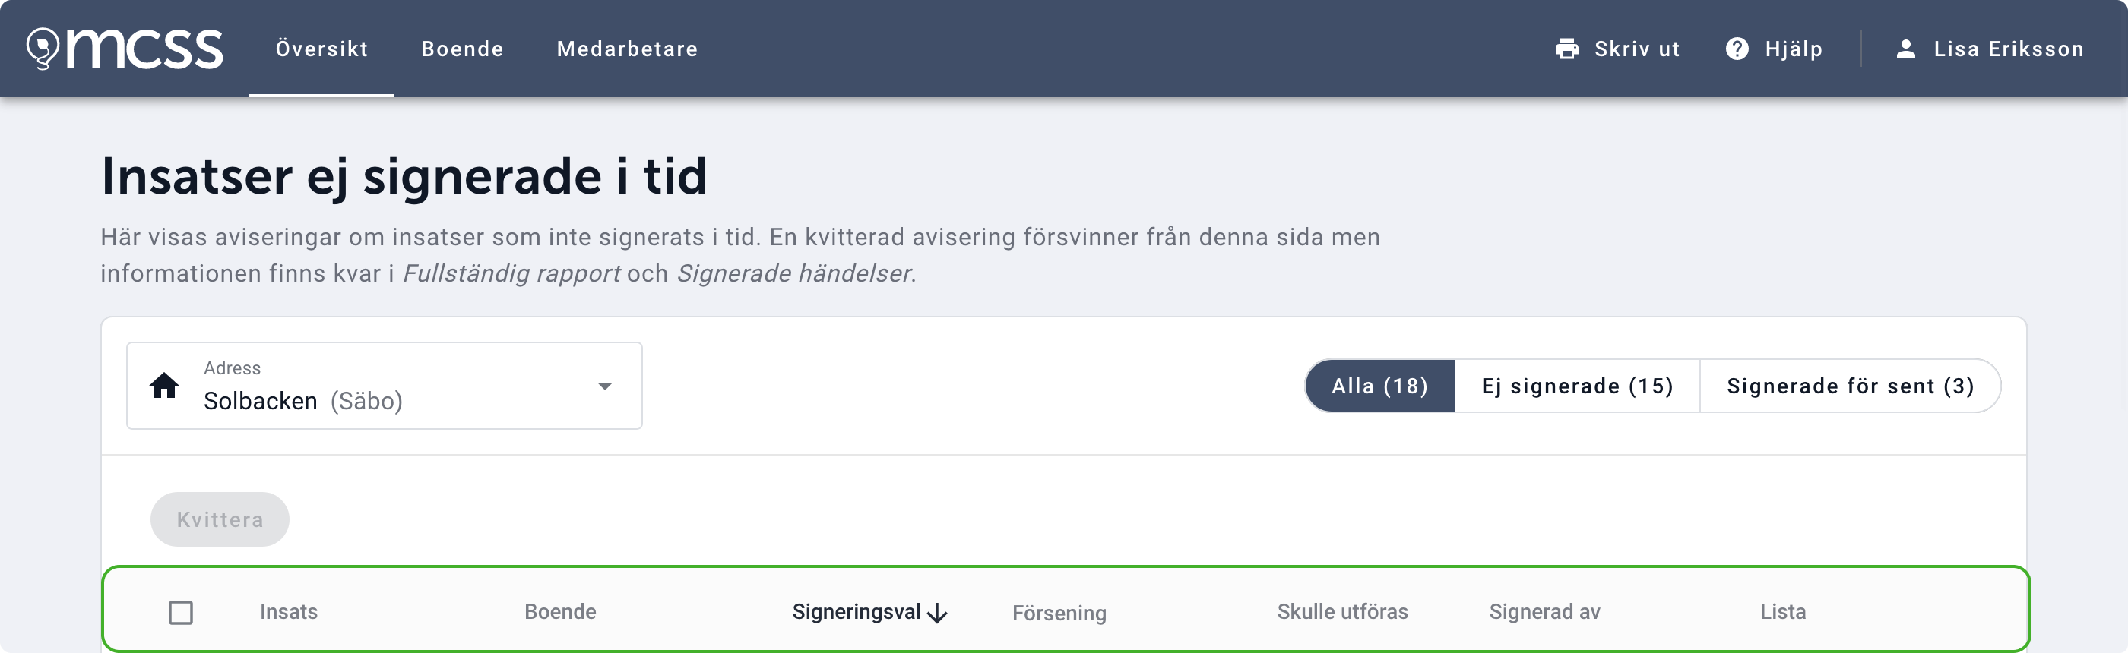Switch to the Medarbetare tab

click(627, 49)
